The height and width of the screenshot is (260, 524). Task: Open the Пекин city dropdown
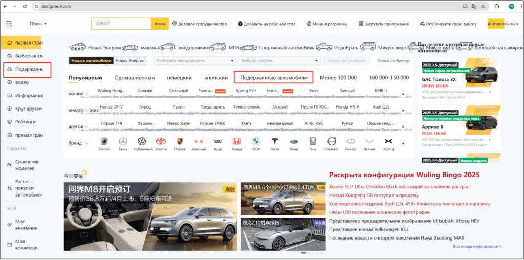pyautogui.click(x=38, y=24)
